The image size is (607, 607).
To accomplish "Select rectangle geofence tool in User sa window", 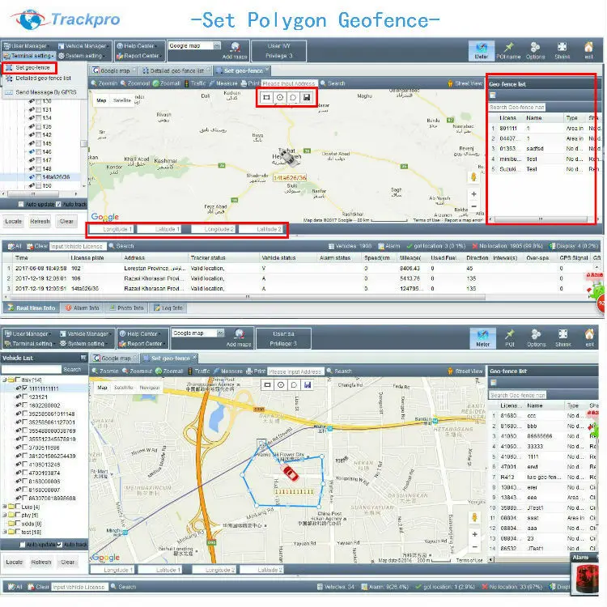I will coord(267,384).
